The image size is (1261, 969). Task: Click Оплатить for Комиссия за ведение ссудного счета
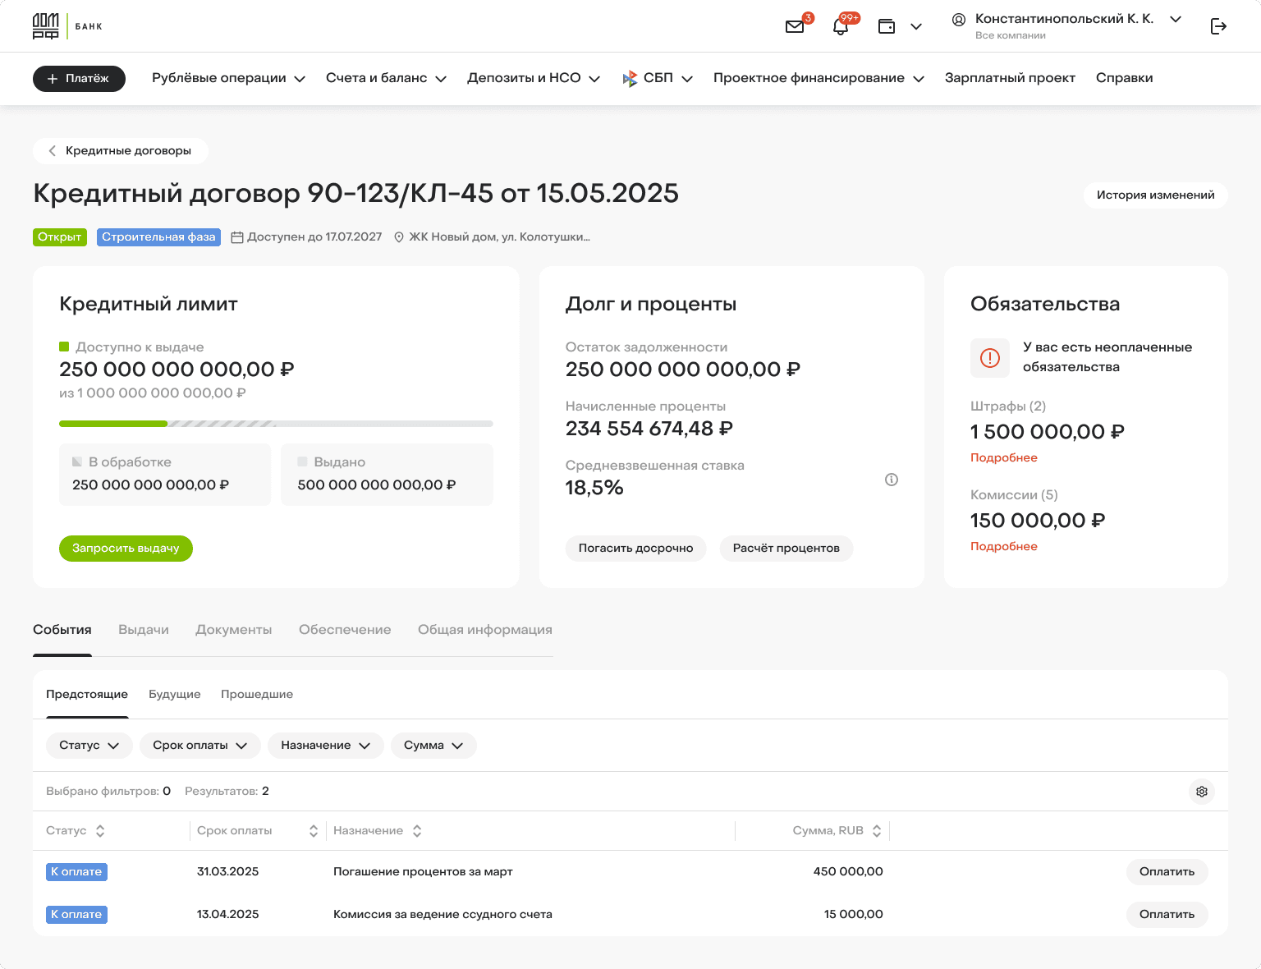coord(1167,915)
